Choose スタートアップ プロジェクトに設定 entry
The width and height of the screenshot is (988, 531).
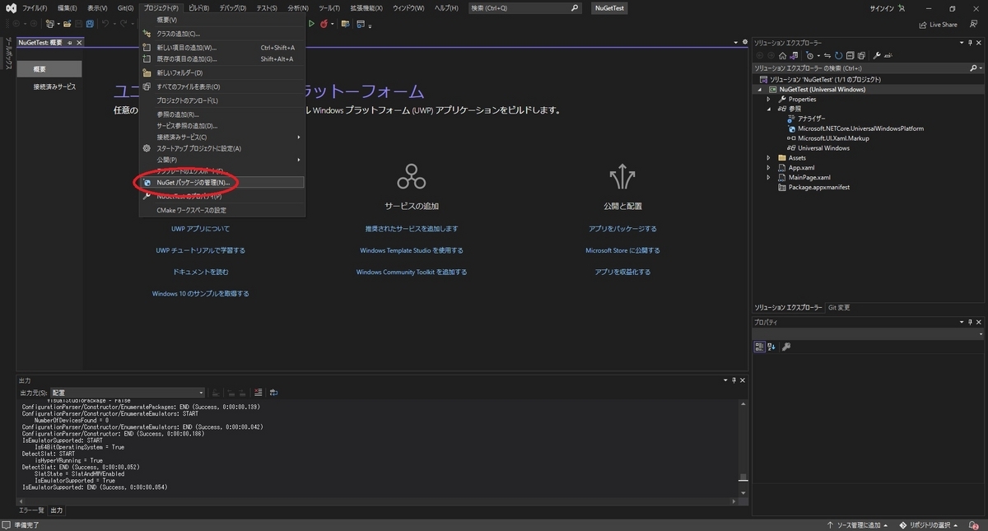point(222,148)
